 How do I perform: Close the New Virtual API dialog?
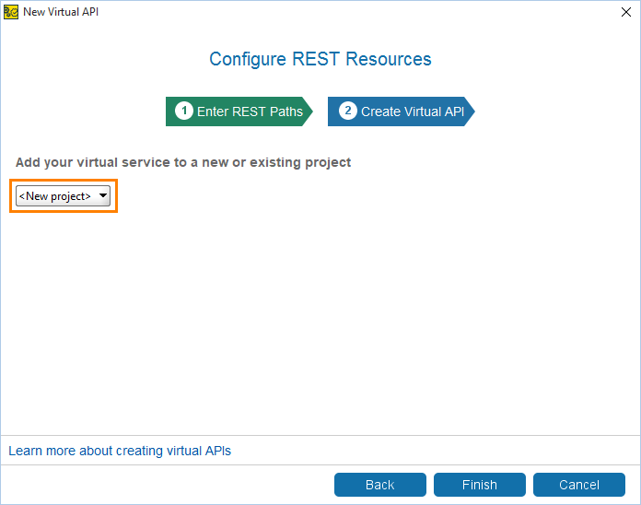(626, 12)
